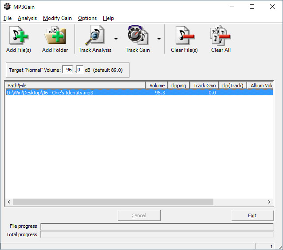283x250 pixels.
Task: Click the MP3Gain app icon in title bar
Action: click(x=7, y=7)
